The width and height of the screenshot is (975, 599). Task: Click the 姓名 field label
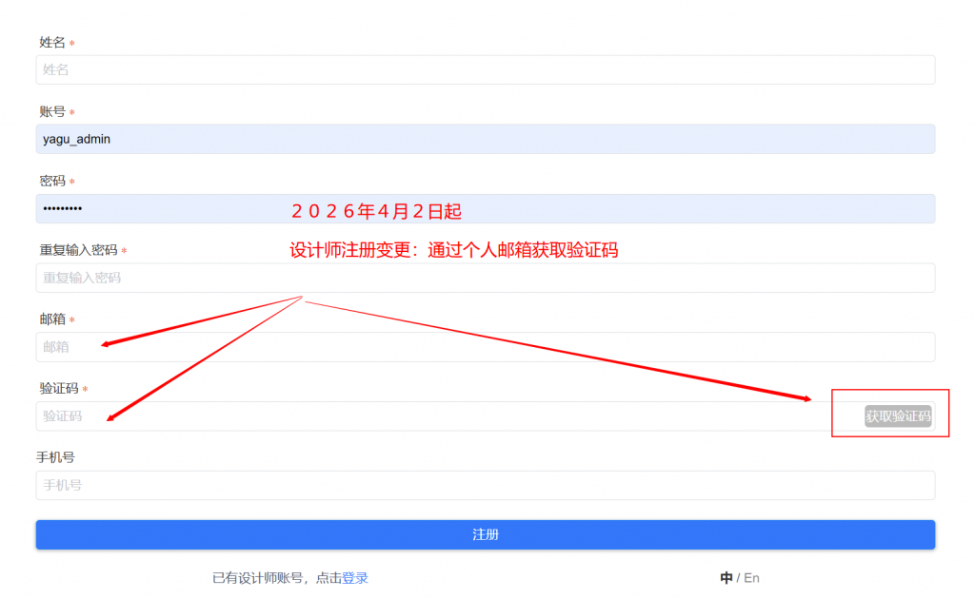[x=52, y=43]
